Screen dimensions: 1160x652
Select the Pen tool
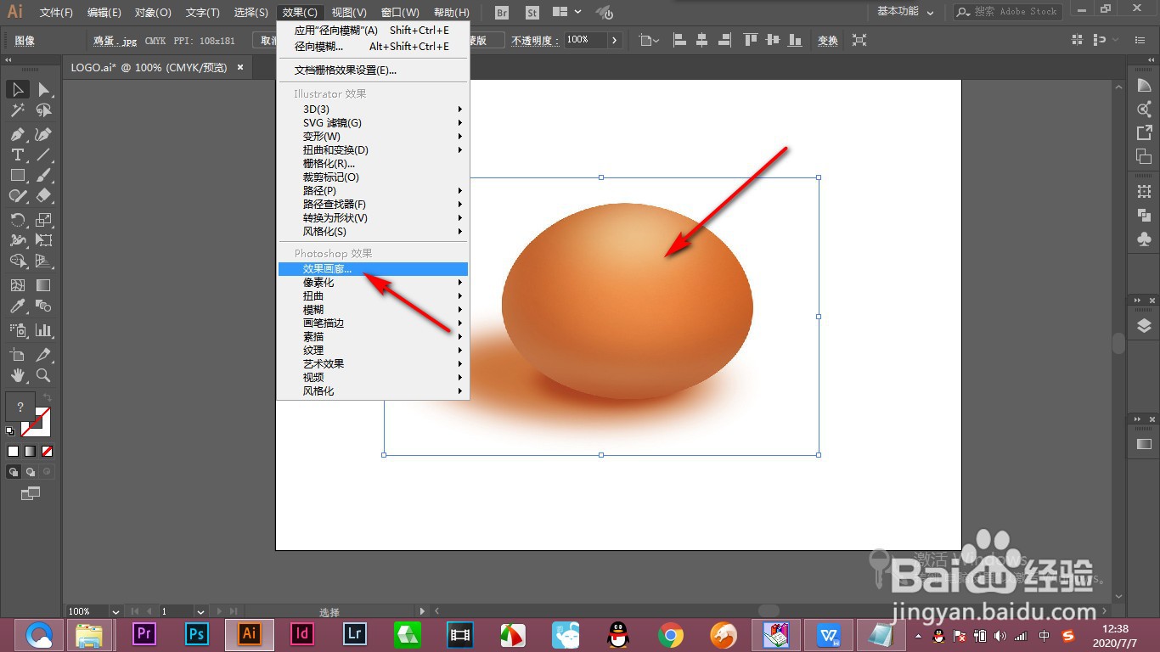point(17,133)
